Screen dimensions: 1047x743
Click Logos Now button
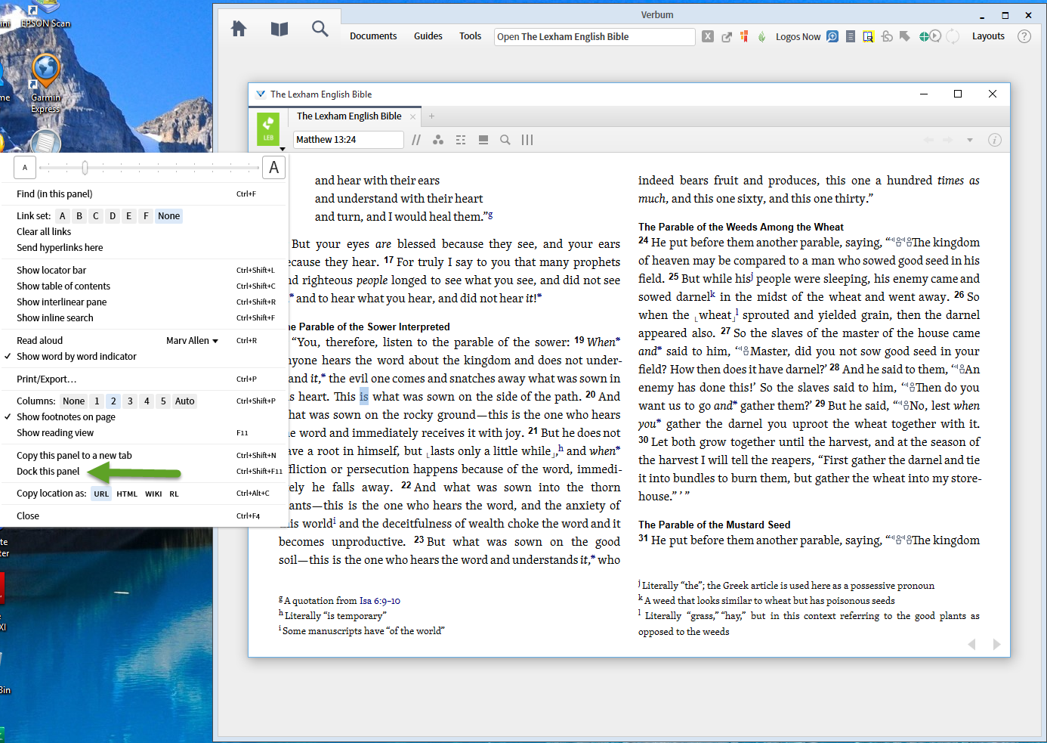click(x=798, y=36)
